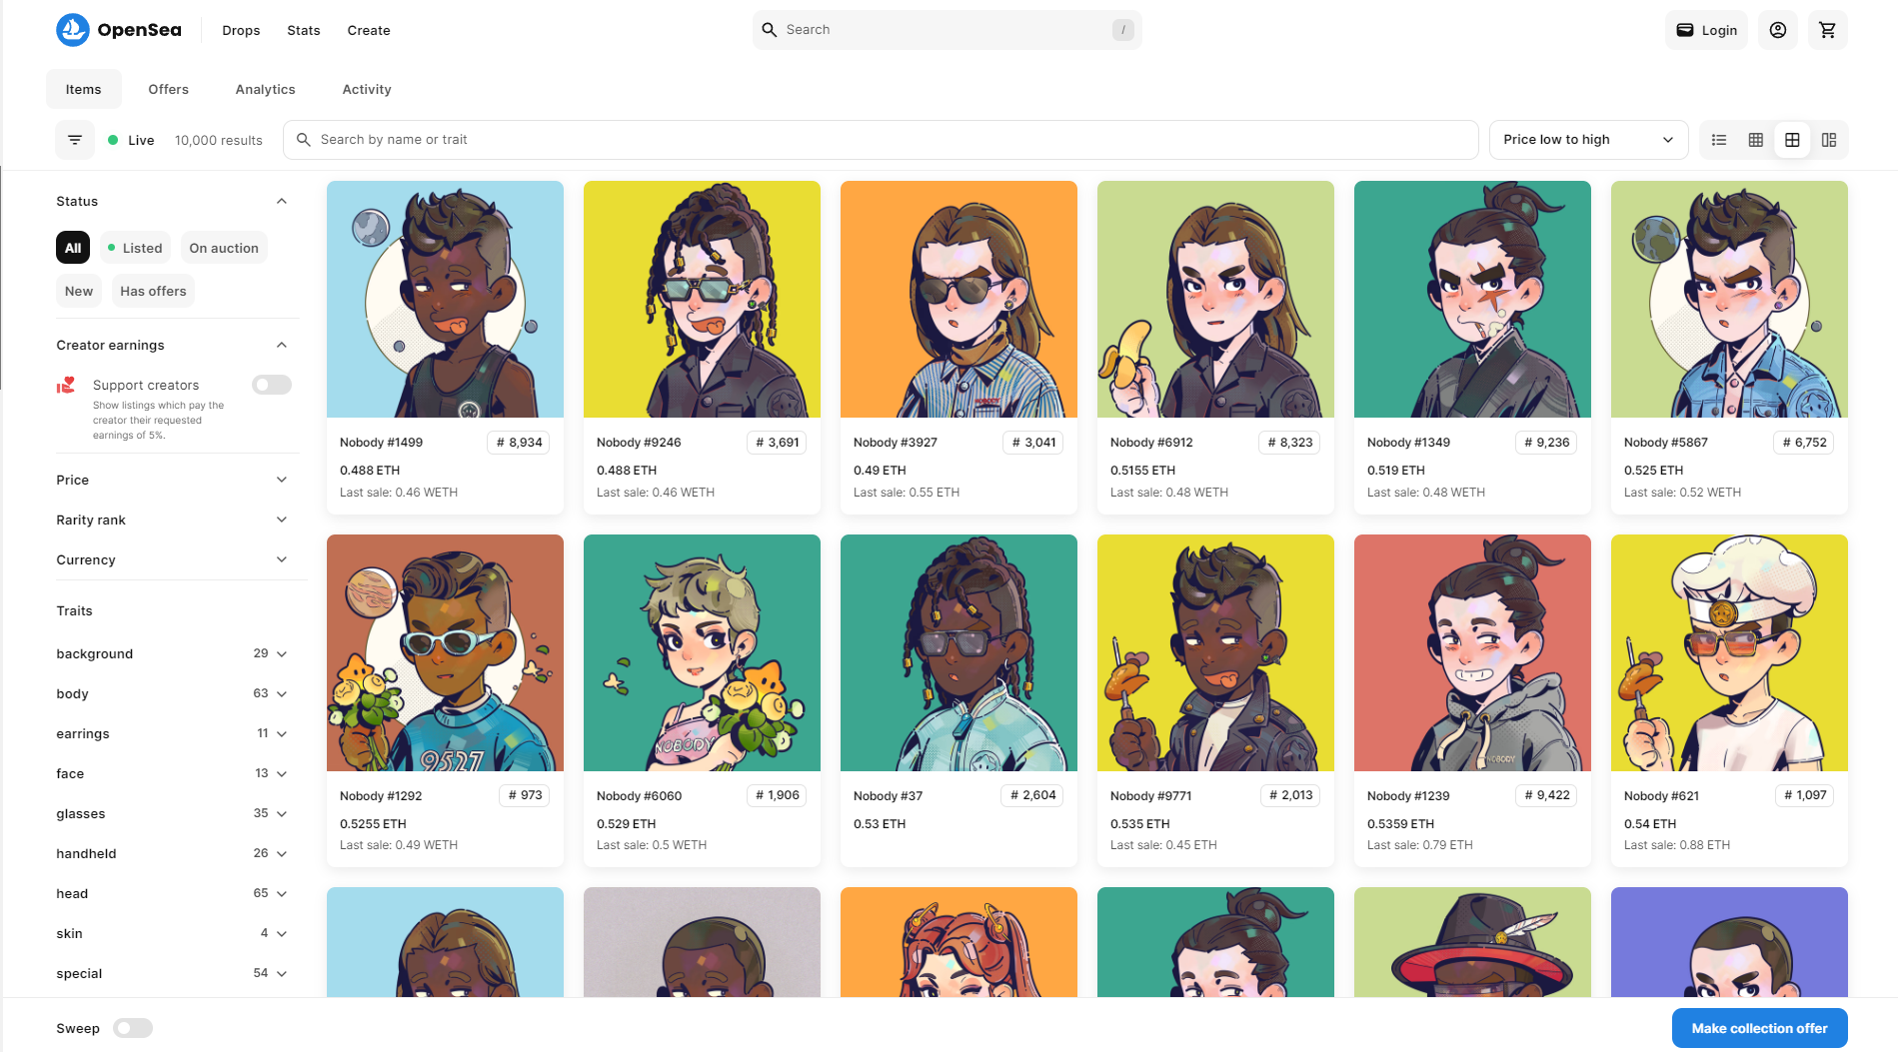Filter by Has offers status
Viewport: 1898px width, 1052px height.
click(153, 291)
